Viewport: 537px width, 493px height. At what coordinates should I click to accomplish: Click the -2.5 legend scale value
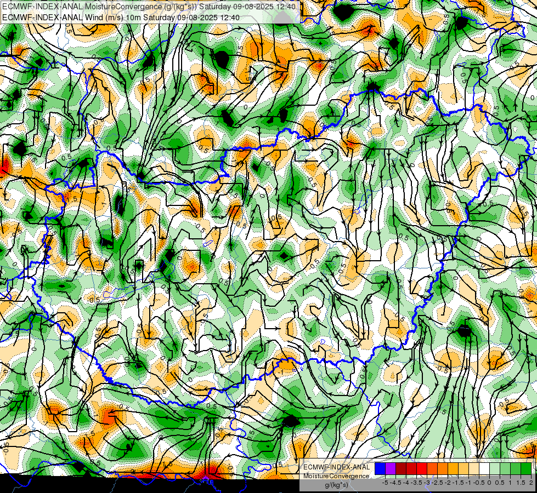(x=437, y=483)
